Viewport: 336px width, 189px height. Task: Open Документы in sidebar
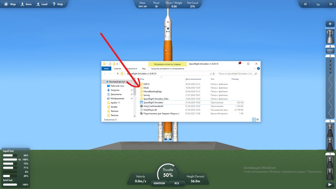click(x=116, y=94)
